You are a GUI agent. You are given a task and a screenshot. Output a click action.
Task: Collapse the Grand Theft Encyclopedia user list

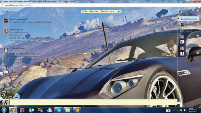tap(179, 19)
